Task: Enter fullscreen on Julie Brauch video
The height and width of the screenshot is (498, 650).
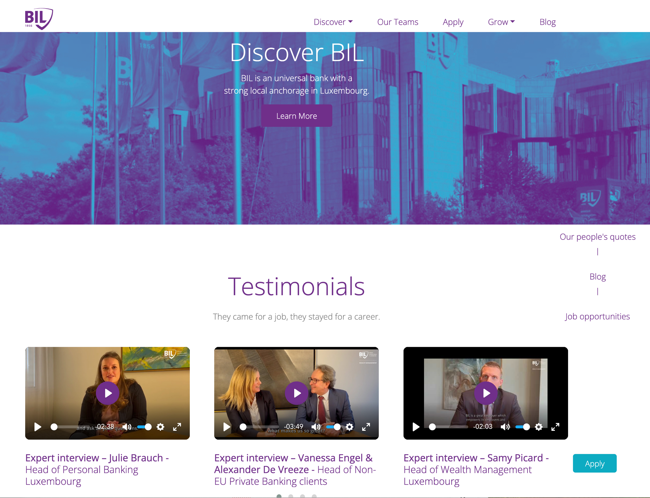Action: coord(177,427)
